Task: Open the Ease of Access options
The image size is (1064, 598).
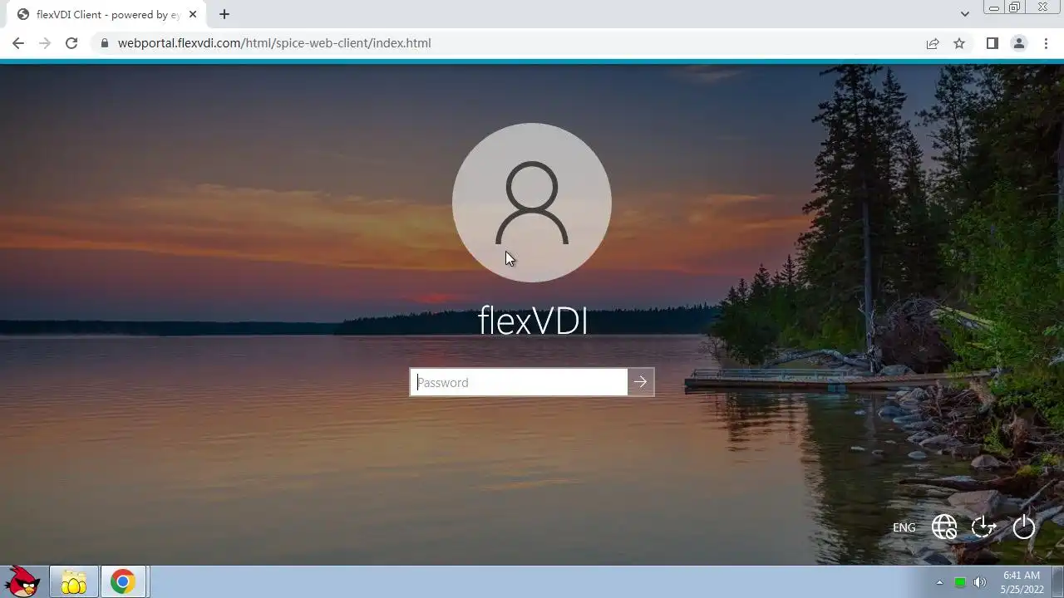Action: pyautogui.click(x=984, y=527)
